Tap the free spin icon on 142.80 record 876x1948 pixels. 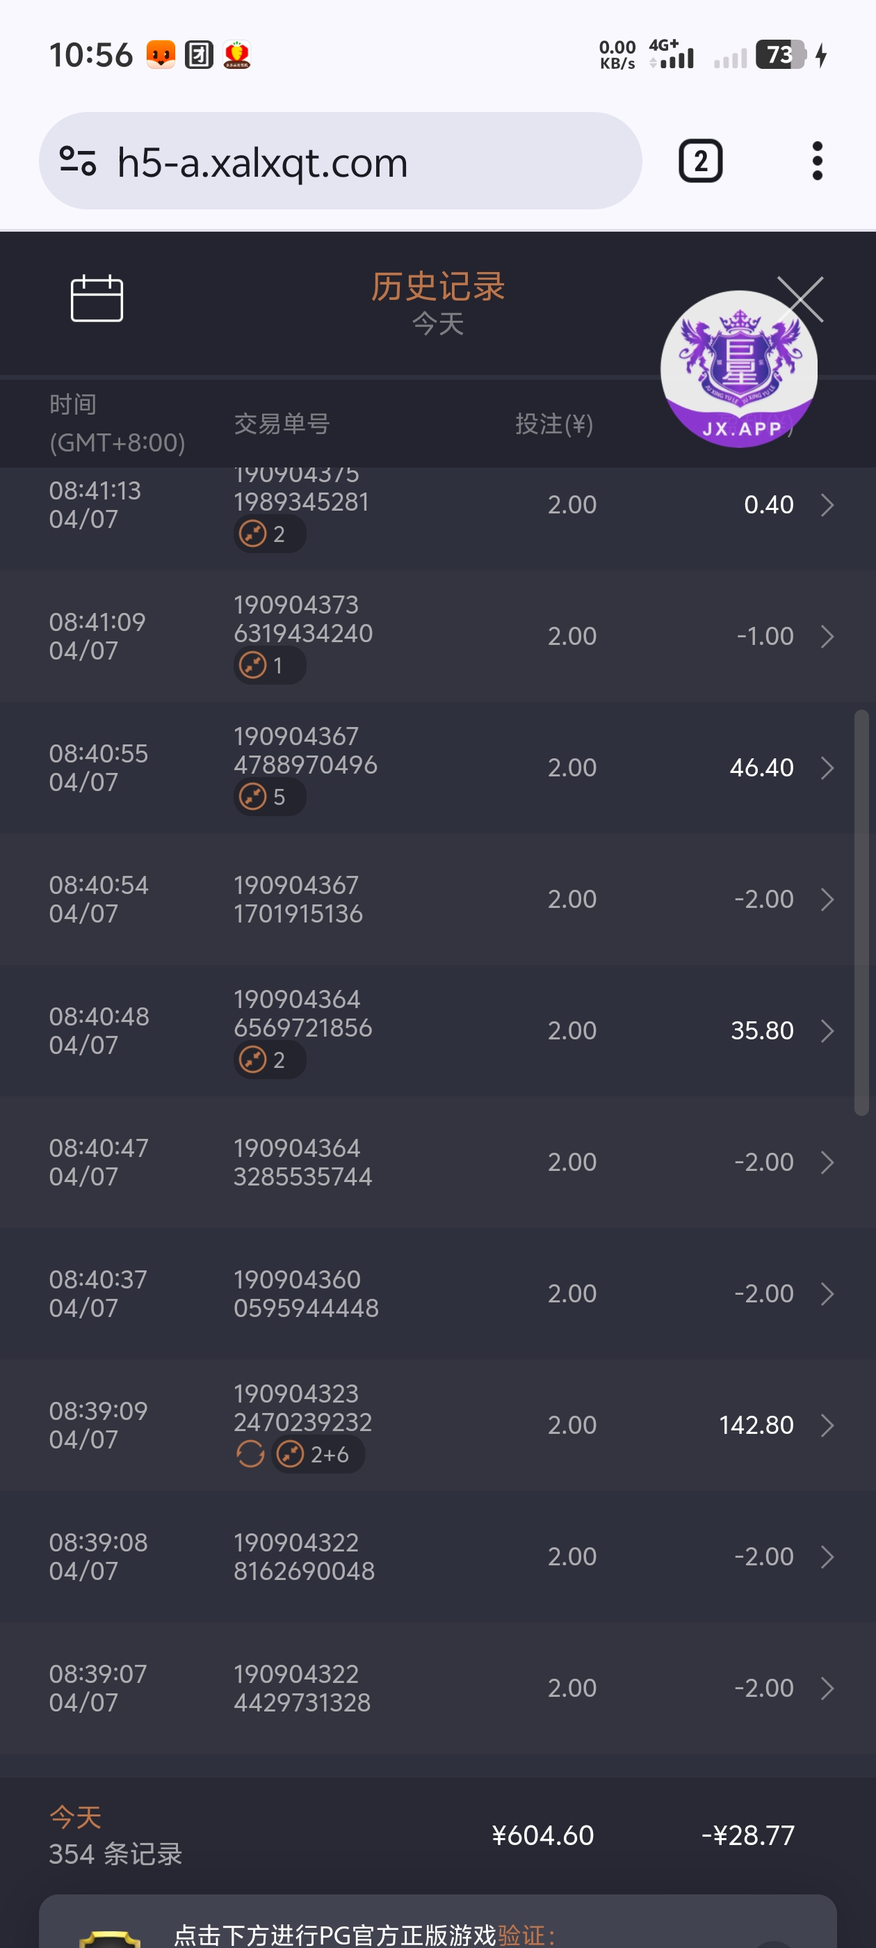pyautogui.click(x=250, y=1453)
